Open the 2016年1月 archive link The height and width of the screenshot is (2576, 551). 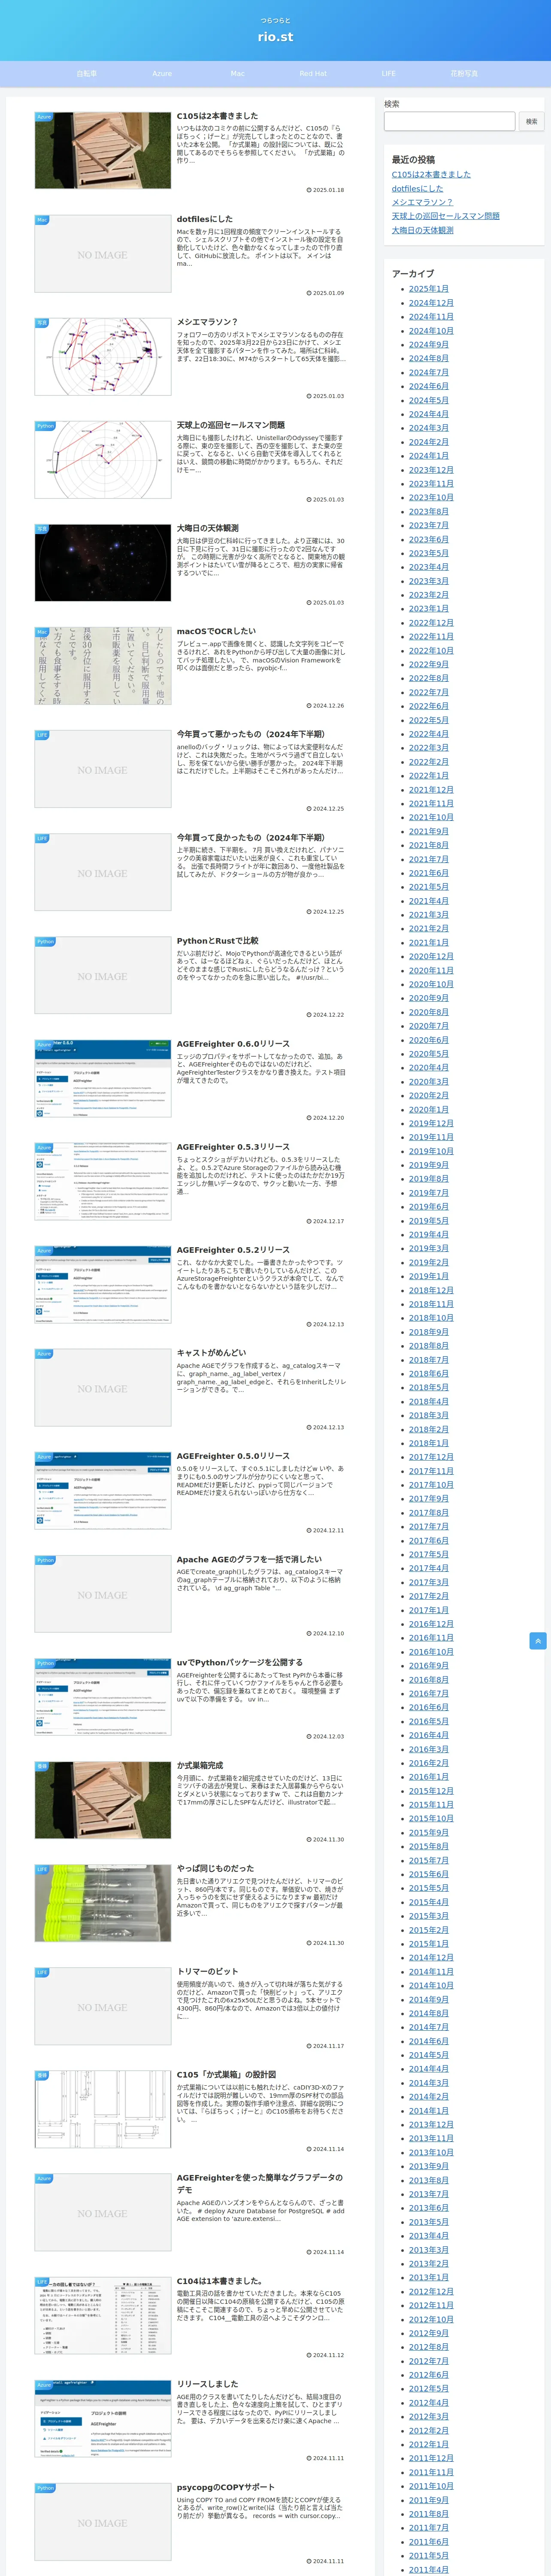pyautogui.click(x=429, y=1777)
